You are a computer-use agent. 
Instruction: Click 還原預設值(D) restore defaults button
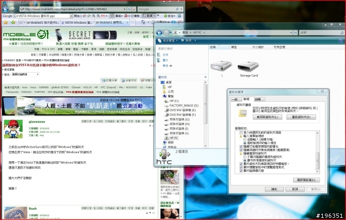pyautogui.click(x=307, y=180)
